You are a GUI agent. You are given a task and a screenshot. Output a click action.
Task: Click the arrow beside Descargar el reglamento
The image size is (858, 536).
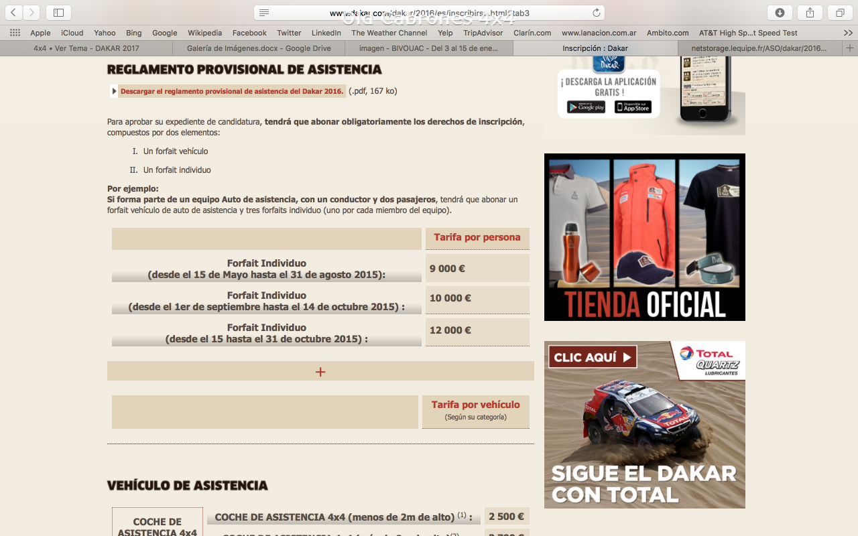coord(114,91)
